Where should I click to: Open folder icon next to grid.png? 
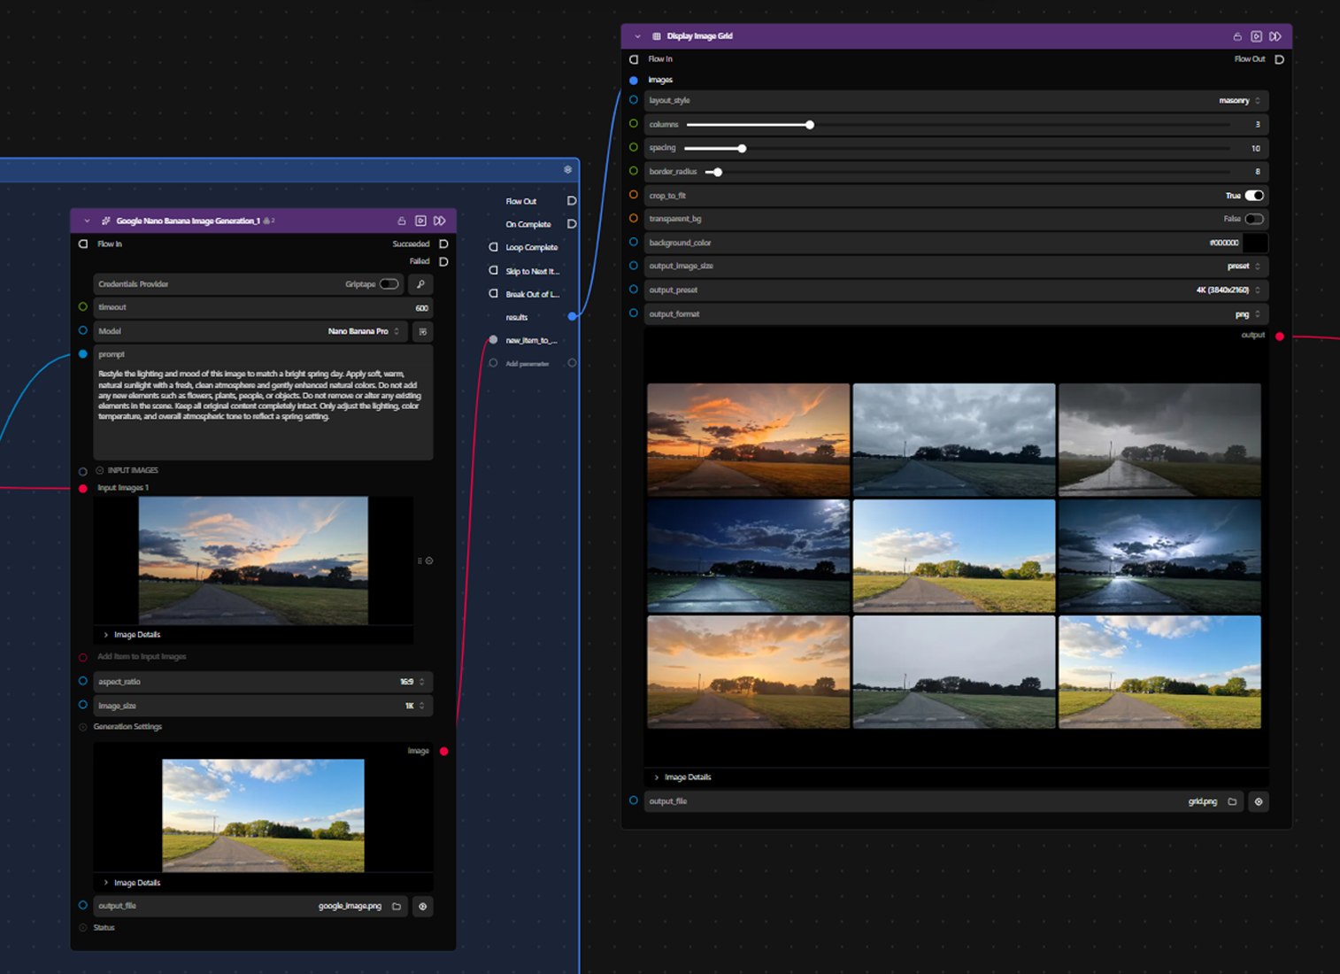pyautogui.click(x=1232, y=801)
